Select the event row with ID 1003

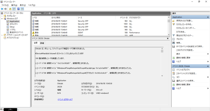[x=99, y=24]
